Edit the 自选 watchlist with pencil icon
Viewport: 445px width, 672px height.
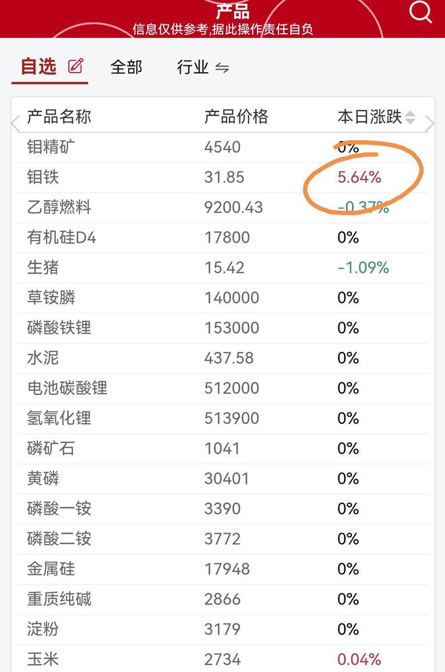(76, 65)
